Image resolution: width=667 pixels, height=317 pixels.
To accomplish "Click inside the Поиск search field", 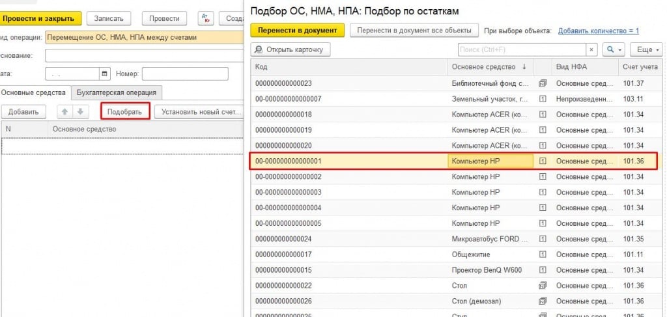I will click(x=520, y=49).
